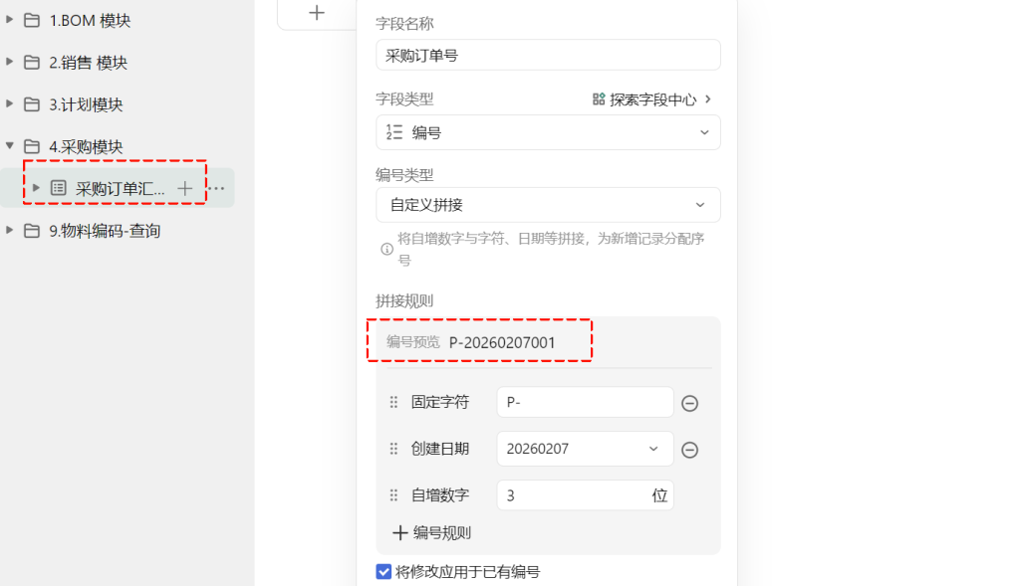1020x586 pixels.
Task: Select the 3.计划模块 folder
Action: (x=86, y=104)
